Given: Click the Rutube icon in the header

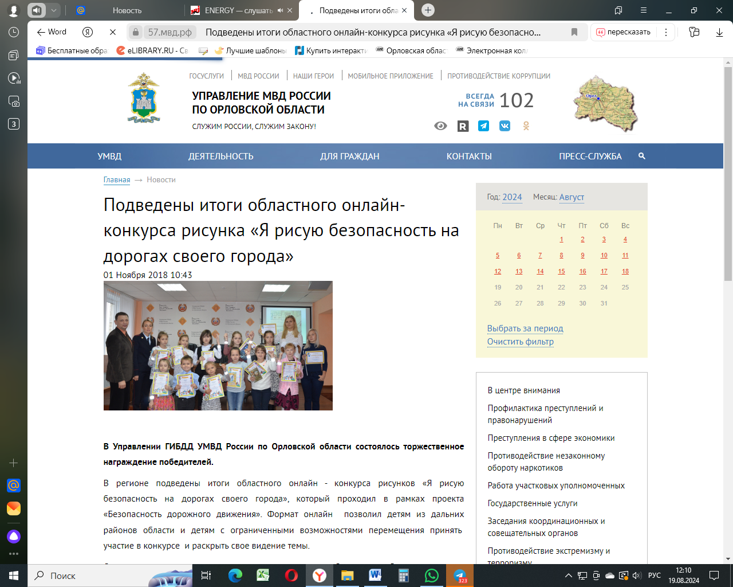Looking at the screenshot, I should click(x=463, y=126).
